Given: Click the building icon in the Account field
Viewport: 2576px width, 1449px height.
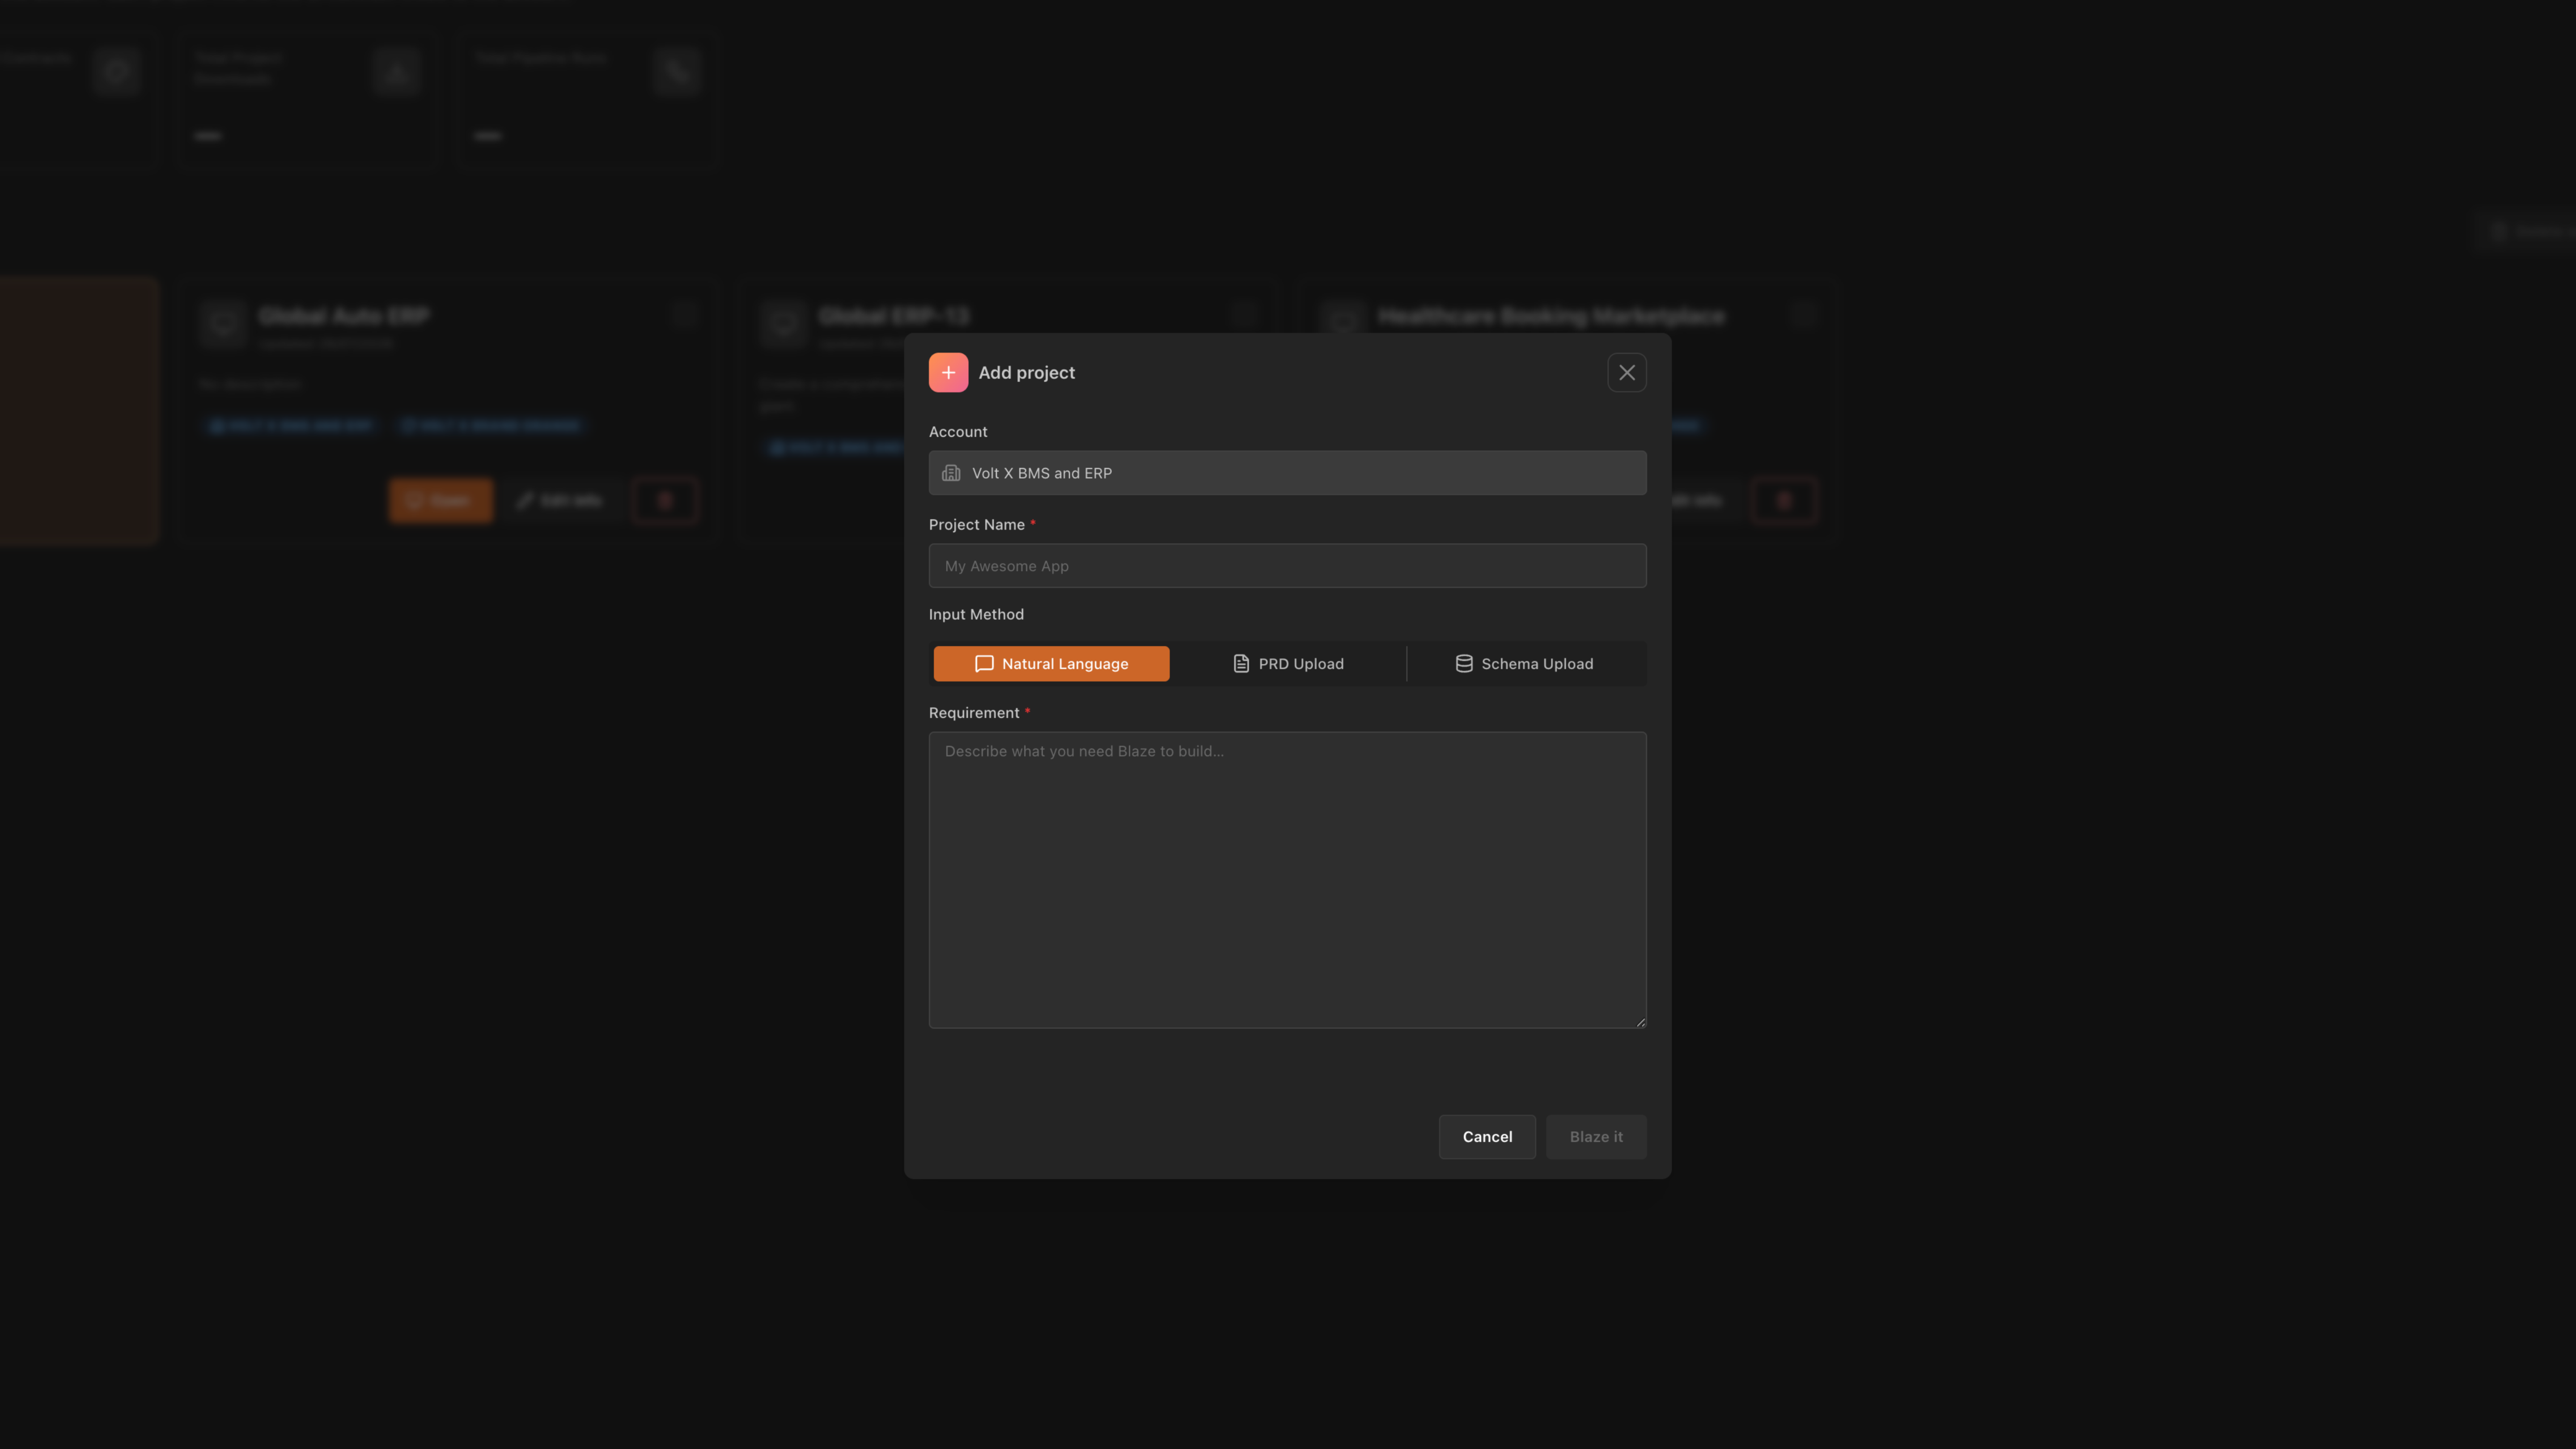Looking at the screenshot, I should [x=951, y=473].
